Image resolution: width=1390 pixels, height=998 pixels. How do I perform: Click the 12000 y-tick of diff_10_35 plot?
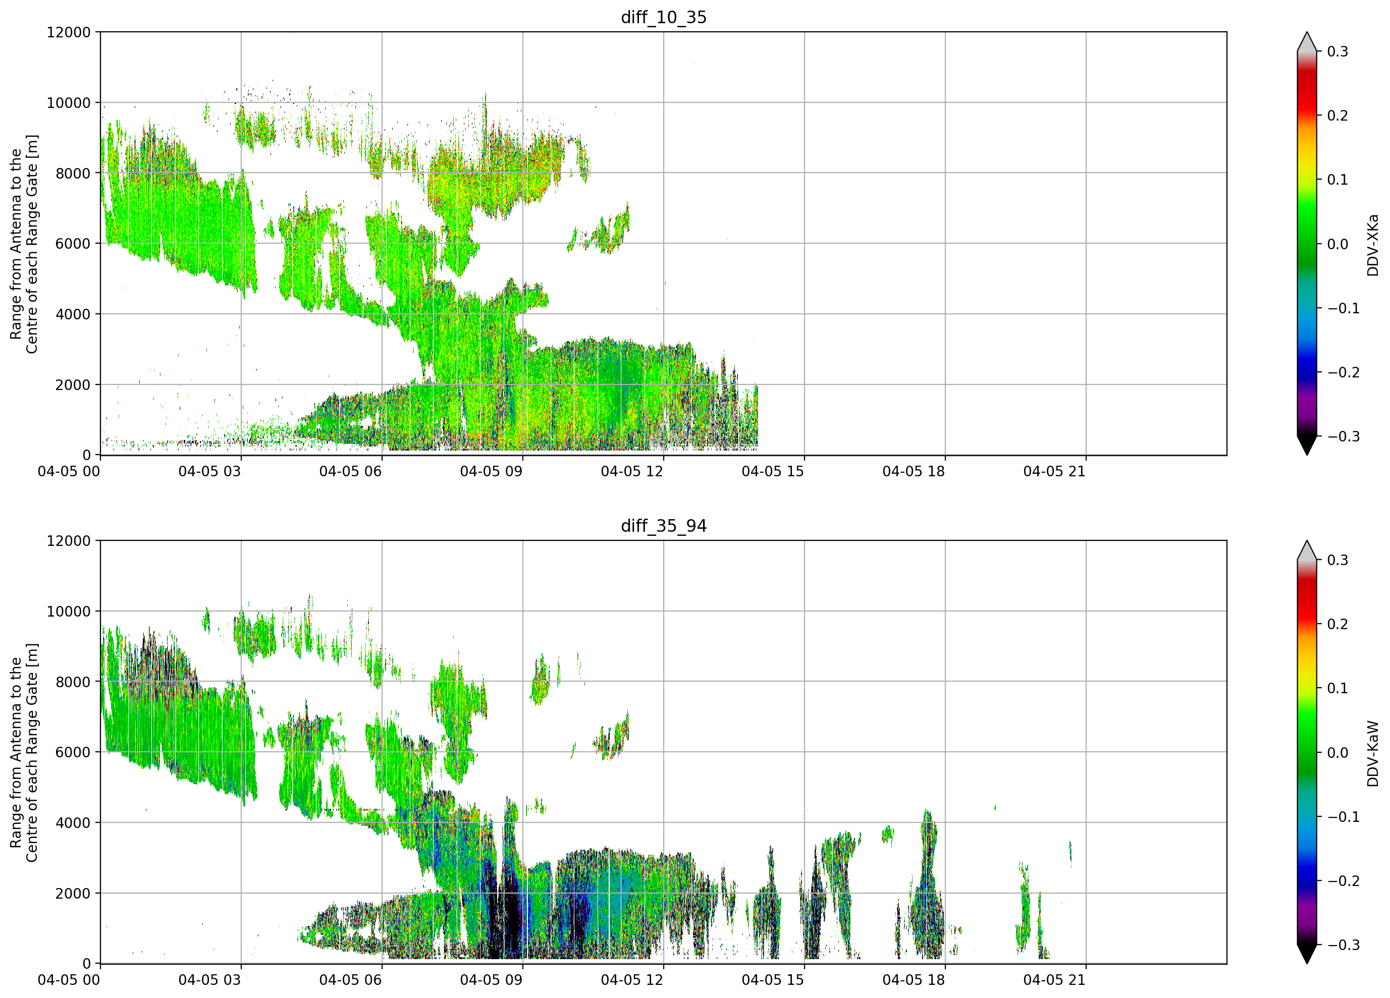[x=69, y=32]
